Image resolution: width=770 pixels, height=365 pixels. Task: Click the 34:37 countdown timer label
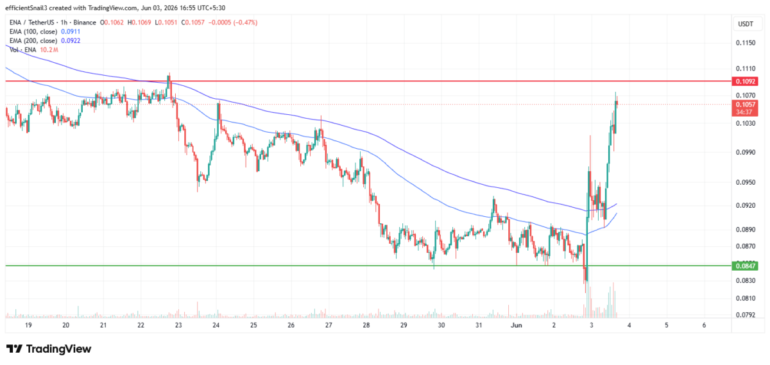pos(746,112)
